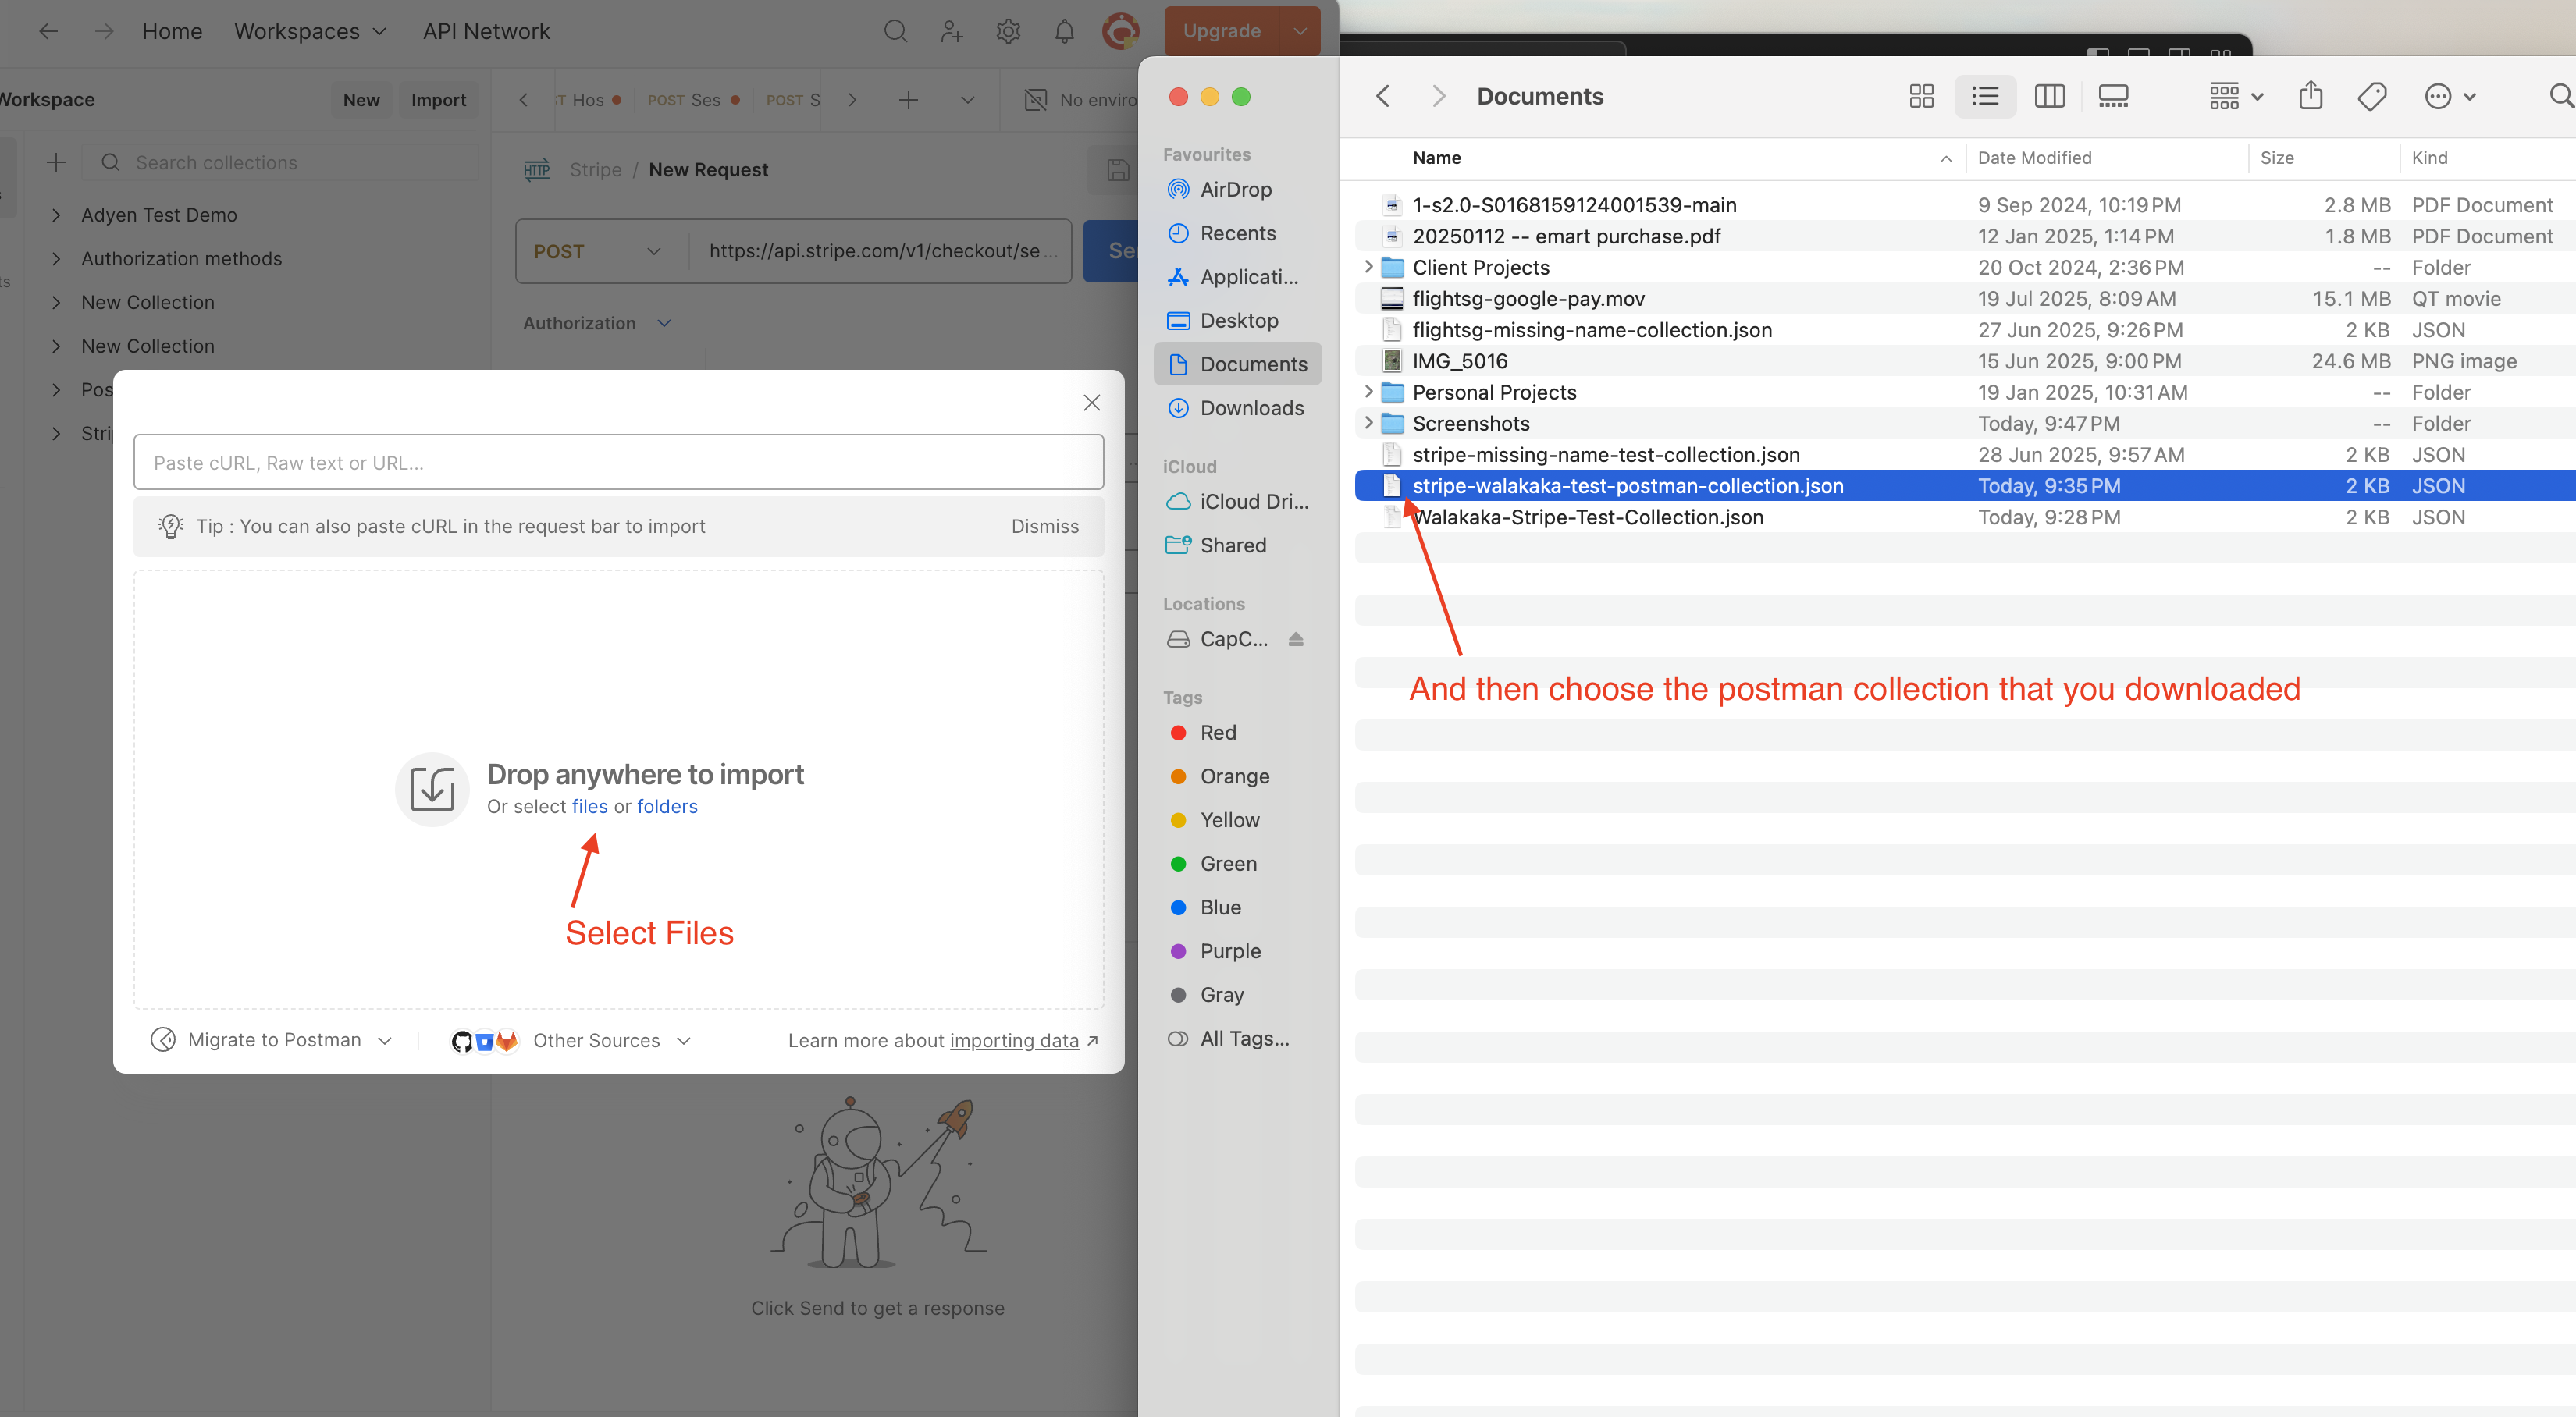Click the save icon beside New Request
Image resolution: width=2576 pixels, height=1417 pixels.
click(x=1118, y=170)
